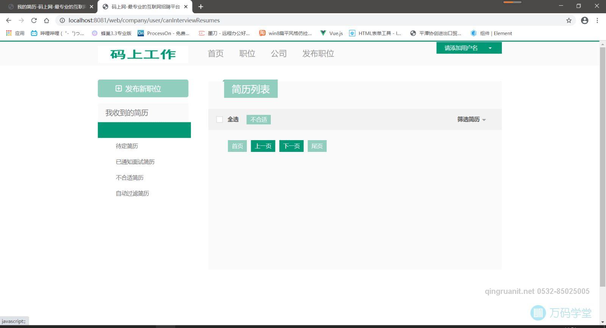
Task: Open the Chrome three-dot menu
Action: click(x=597, y=20)
